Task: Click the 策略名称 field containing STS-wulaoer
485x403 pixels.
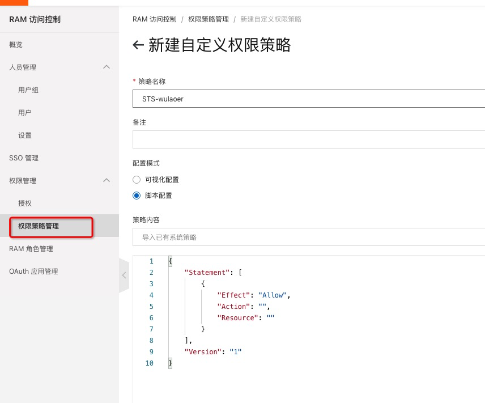Action: tap(308, 99)
